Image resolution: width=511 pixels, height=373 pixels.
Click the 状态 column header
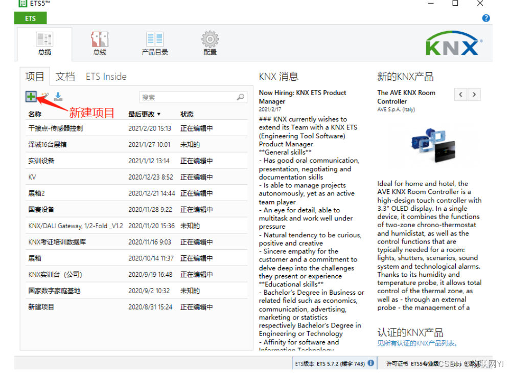(x=187, y=114)
